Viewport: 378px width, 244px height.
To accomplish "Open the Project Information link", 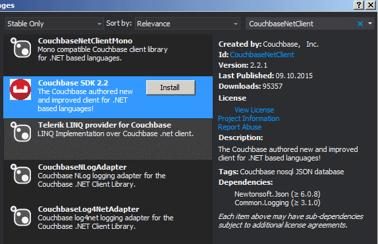I will 248,118.
